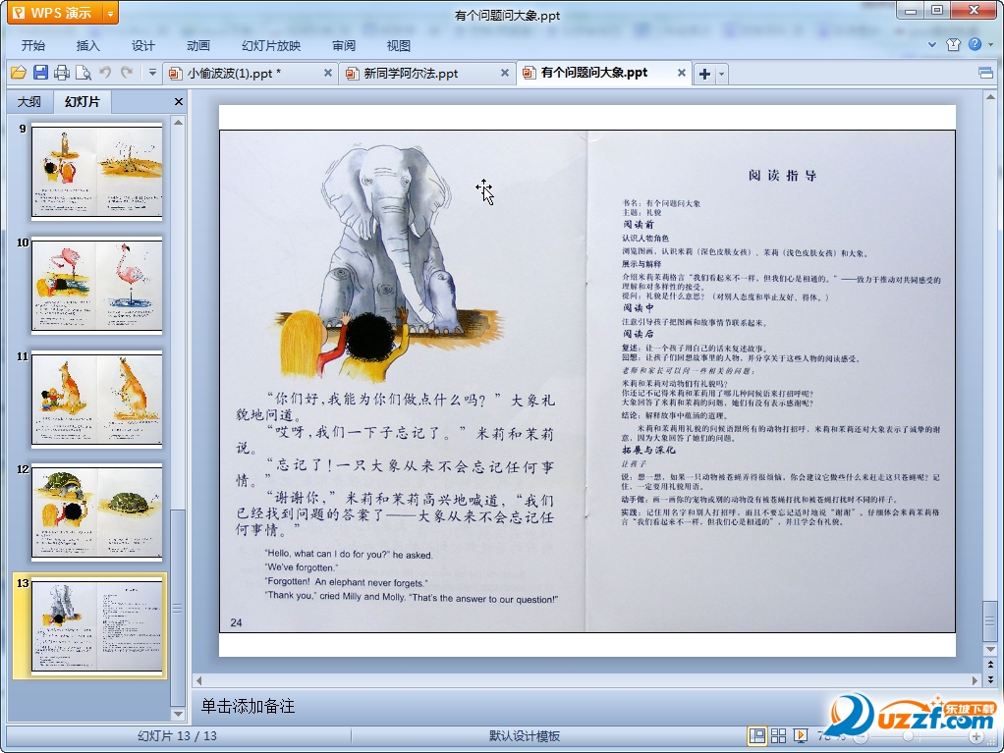The height and width of the screenshot is (753, 1004).
Task: Click the WPS 演示 logo button
Action: click(x=55, y=13)
